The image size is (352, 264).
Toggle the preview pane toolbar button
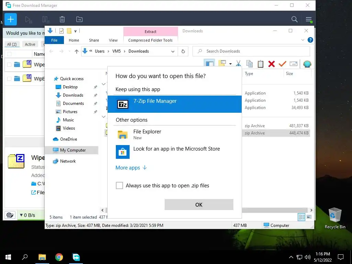pos(209,64)
